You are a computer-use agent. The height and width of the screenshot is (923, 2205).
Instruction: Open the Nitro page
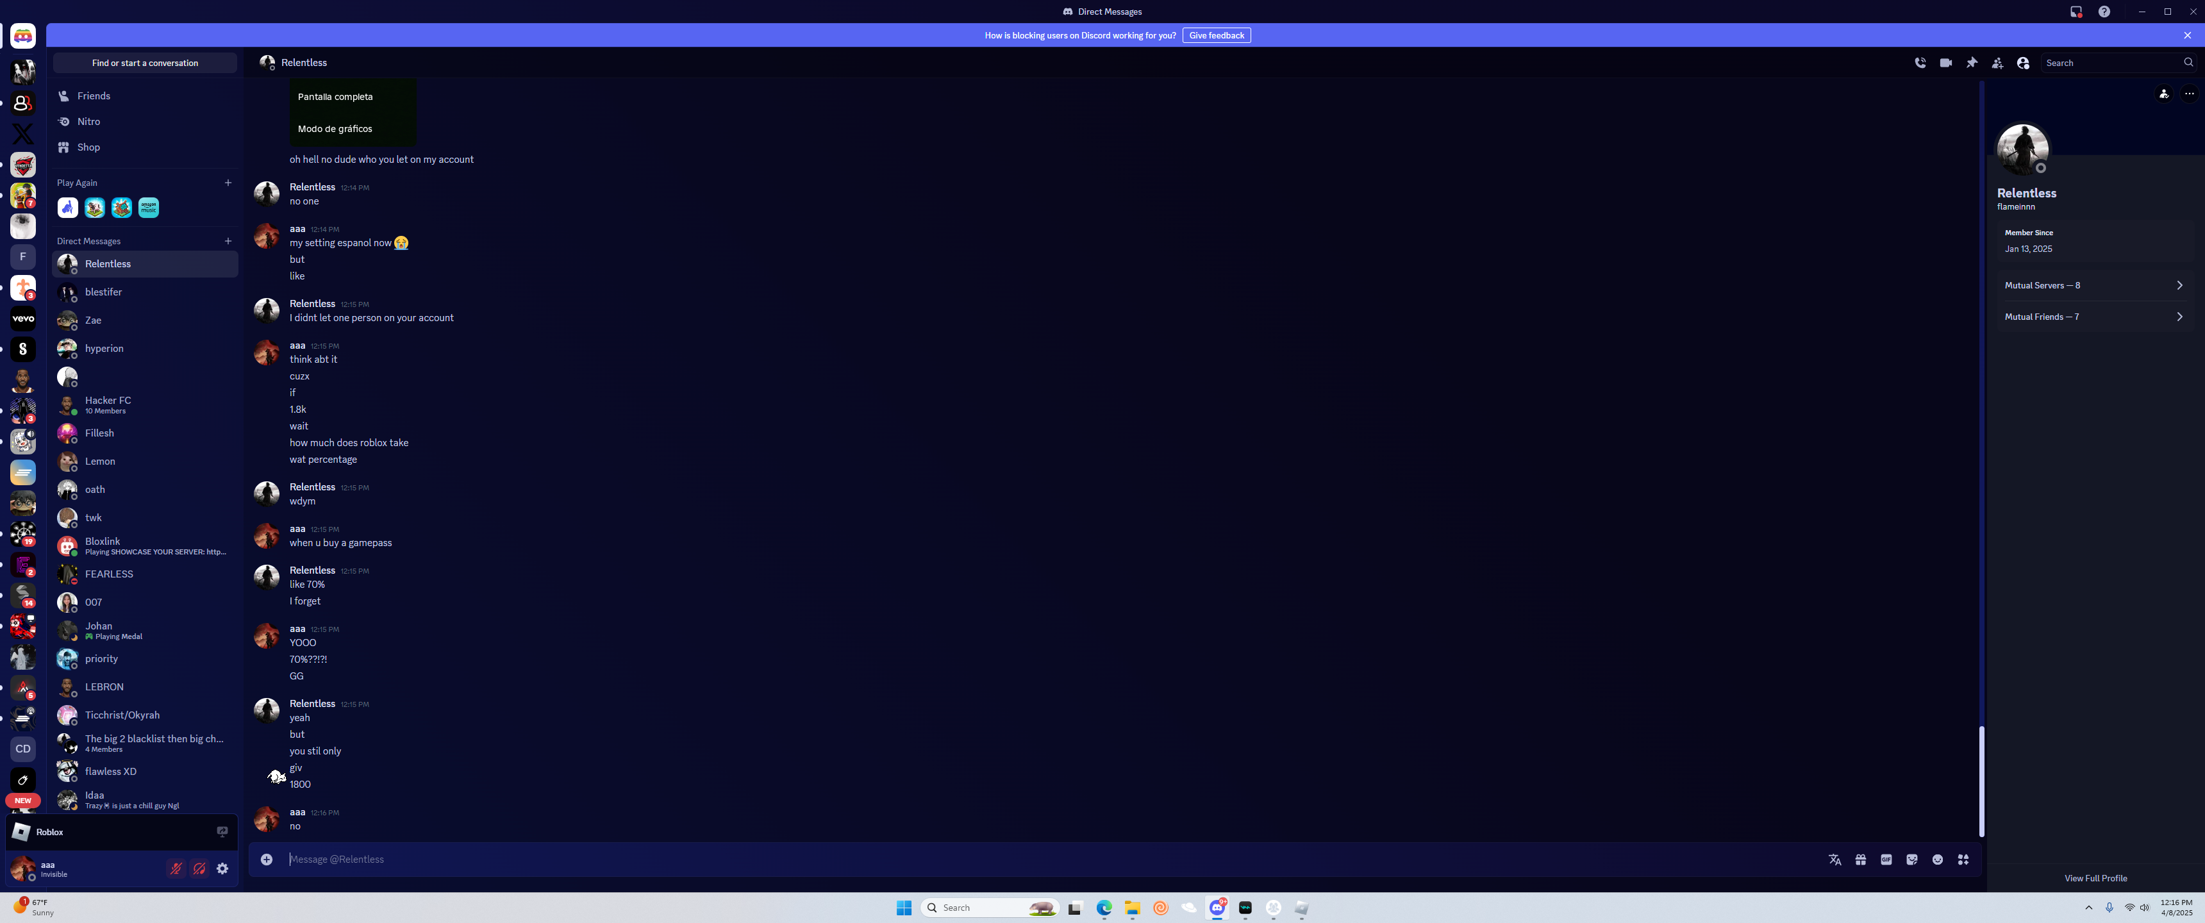coord(88,122)
